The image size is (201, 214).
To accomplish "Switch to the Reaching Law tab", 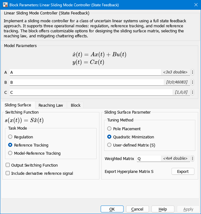I will pos(51,105).
